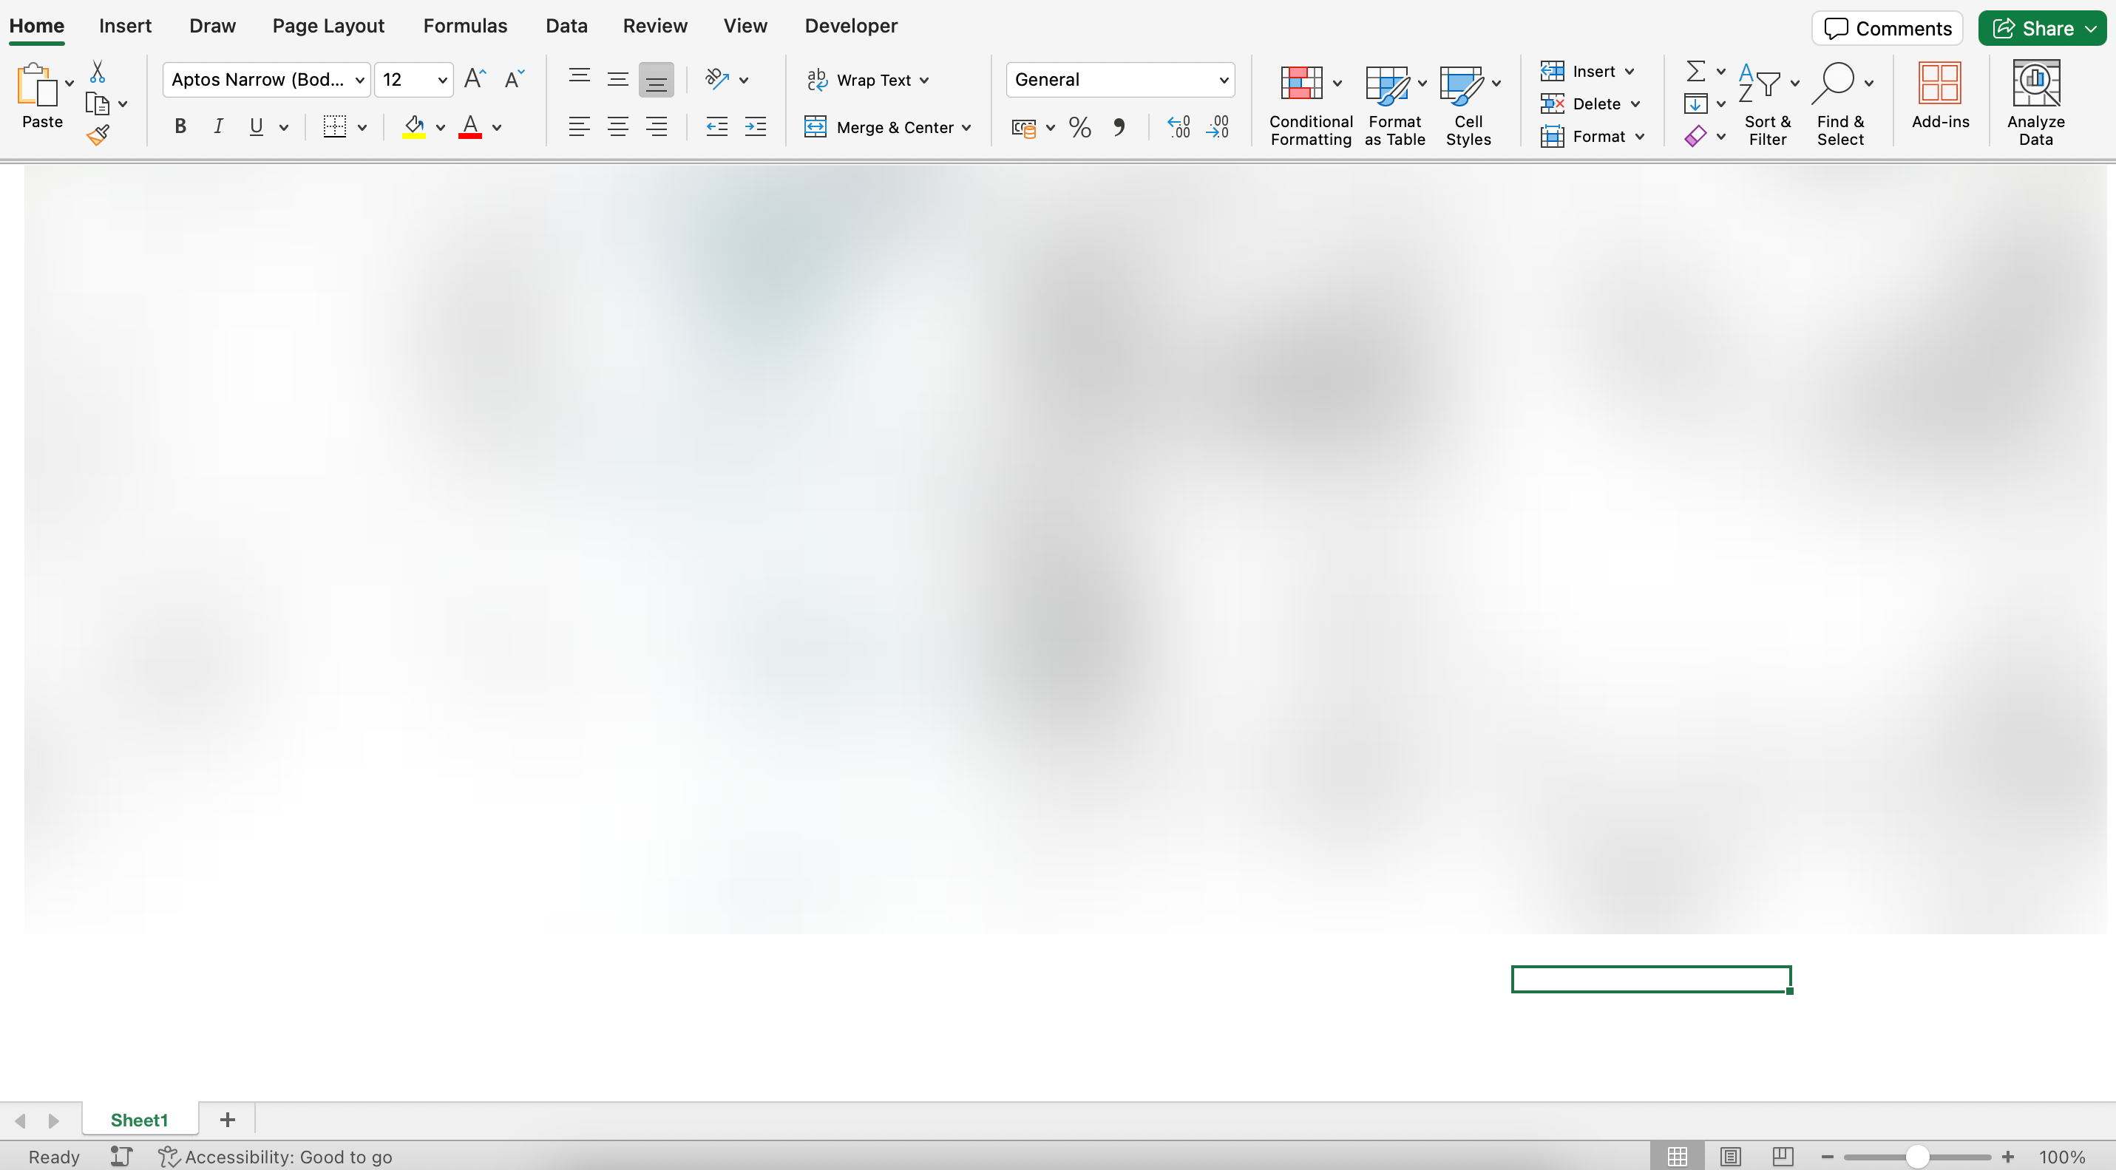Click the Comma Style icon
The height and width of the screenshot is (1170, 2116).
tap(1119, 127)
